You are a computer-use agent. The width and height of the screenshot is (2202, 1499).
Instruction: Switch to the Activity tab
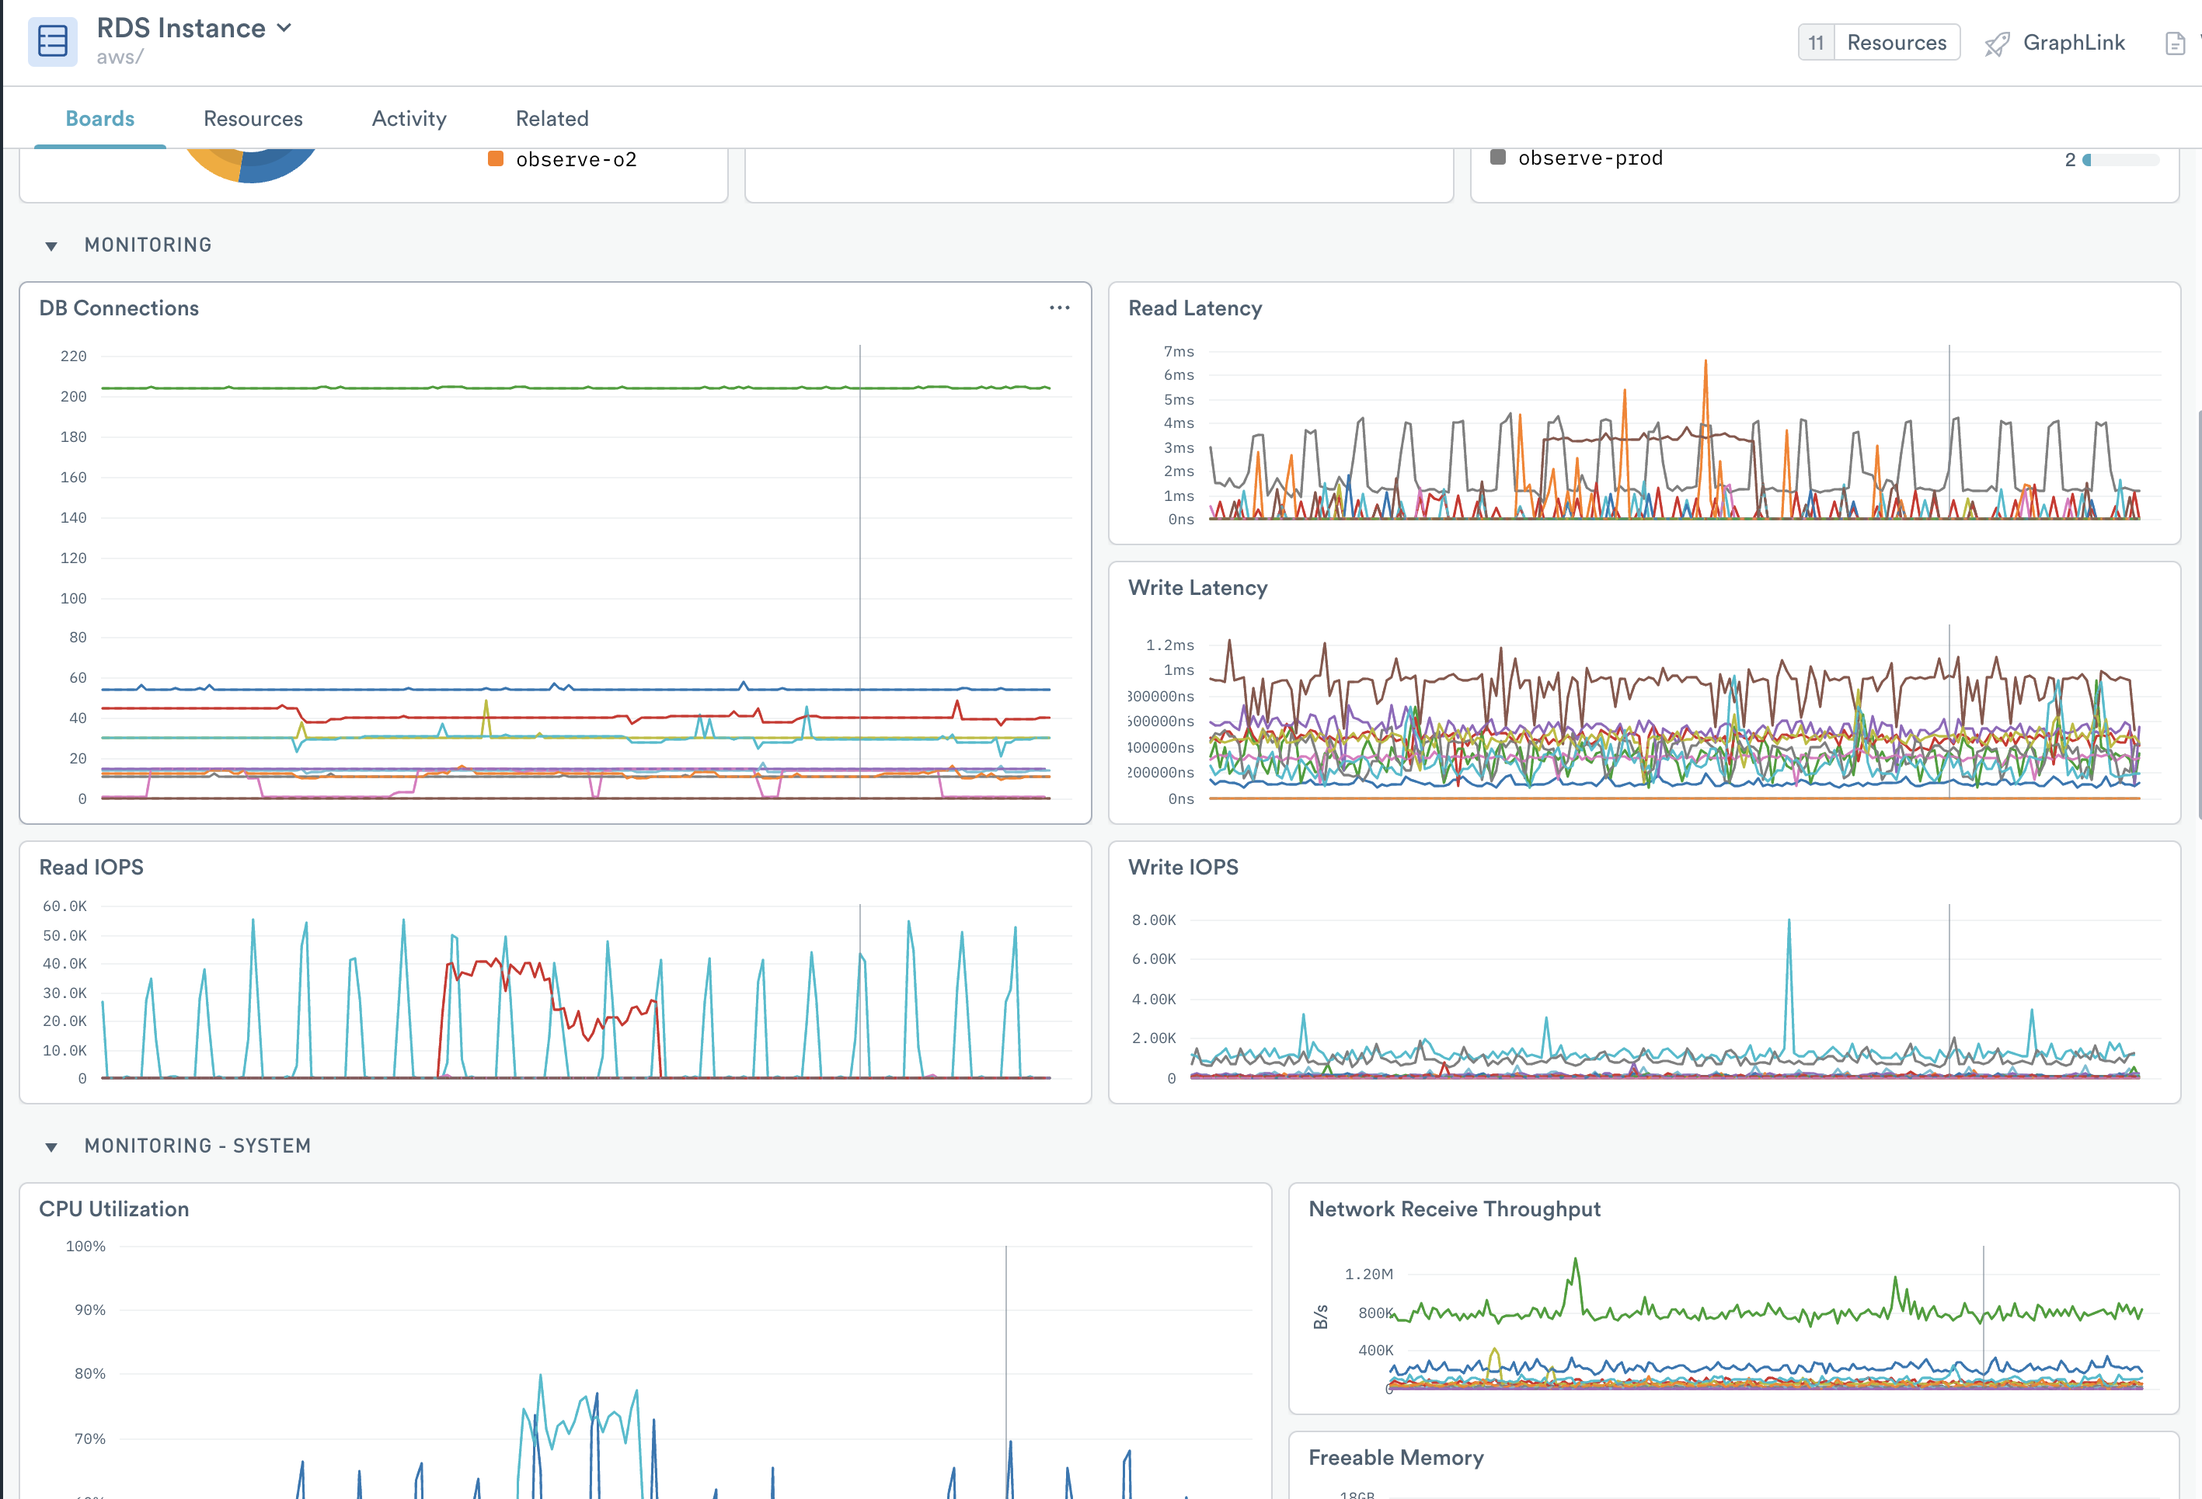click(408, 119)
